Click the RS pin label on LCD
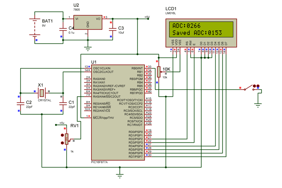 (187, 43)
